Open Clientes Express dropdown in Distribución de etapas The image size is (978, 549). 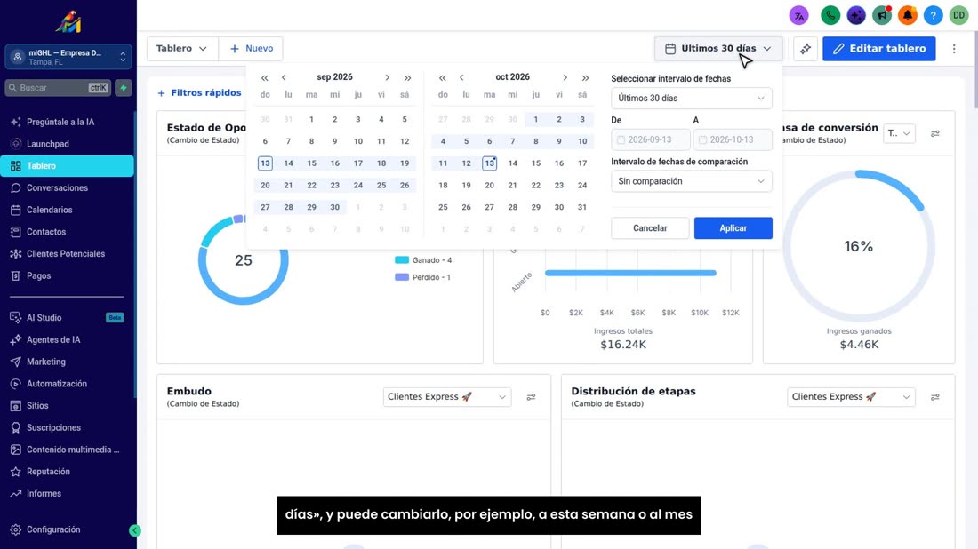pos(851,397)
